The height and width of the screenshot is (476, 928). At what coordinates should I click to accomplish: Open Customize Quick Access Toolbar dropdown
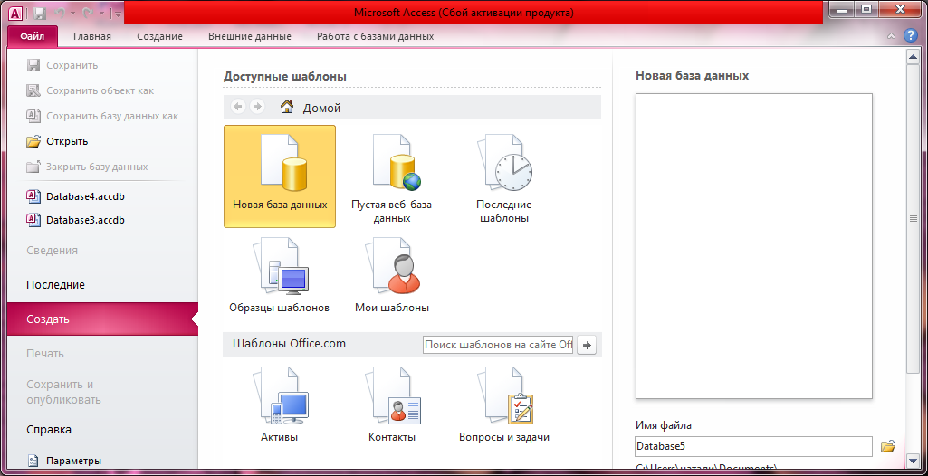118,13
